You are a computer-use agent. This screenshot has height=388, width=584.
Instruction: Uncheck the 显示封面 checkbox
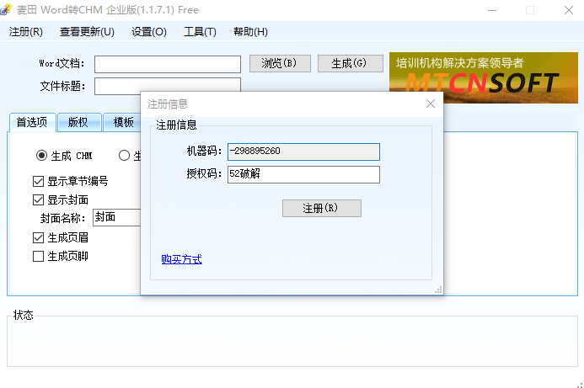pyautogui.click(x=39, y=199)
